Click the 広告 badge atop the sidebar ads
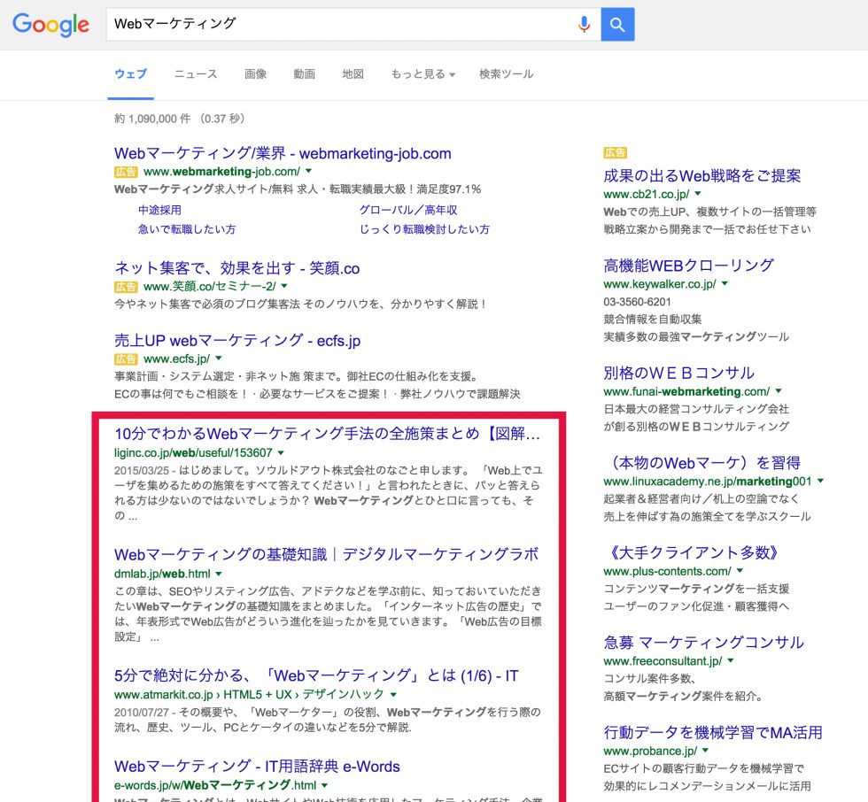This screenshot has width=868, height=802. pyautogui.click(x=615, y=152)
